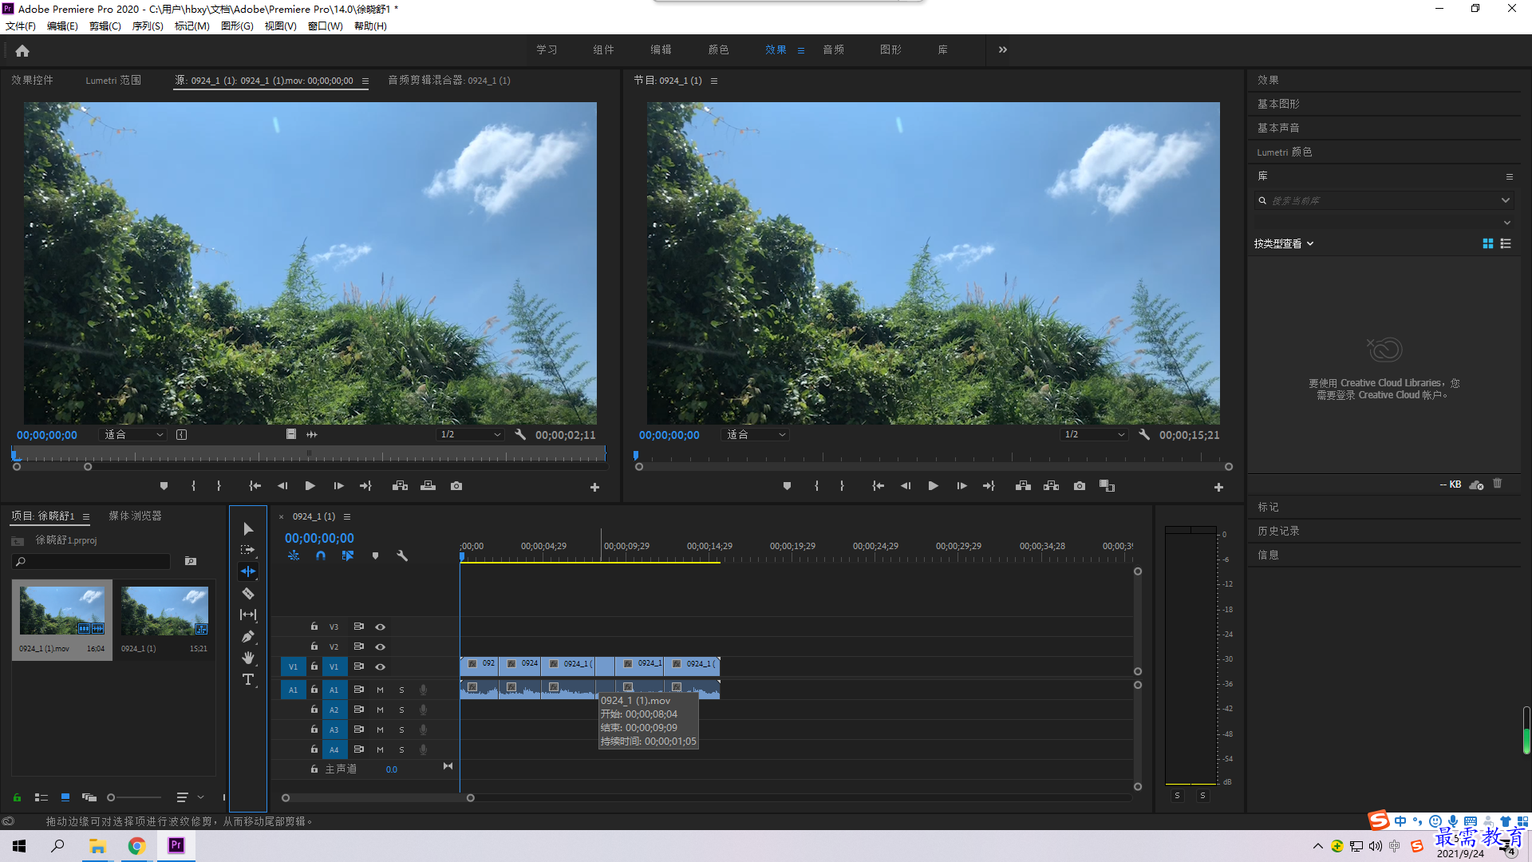Open the 文件(F) menu
The image size is (1532, 862).
pos(21,26)
